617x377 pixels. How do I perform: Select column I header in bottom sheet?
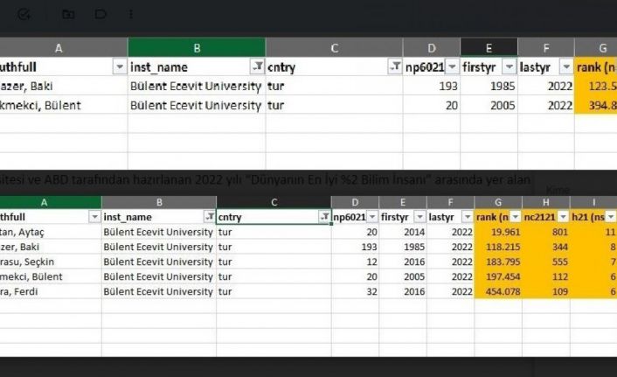click(x=593, y=202)
